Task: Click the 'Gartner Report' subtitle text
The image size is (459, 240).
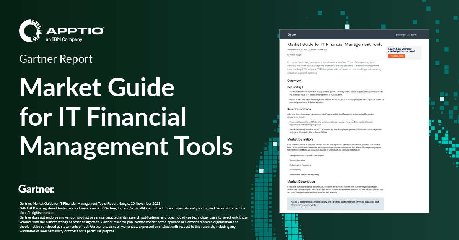Action: click(56, 59)
